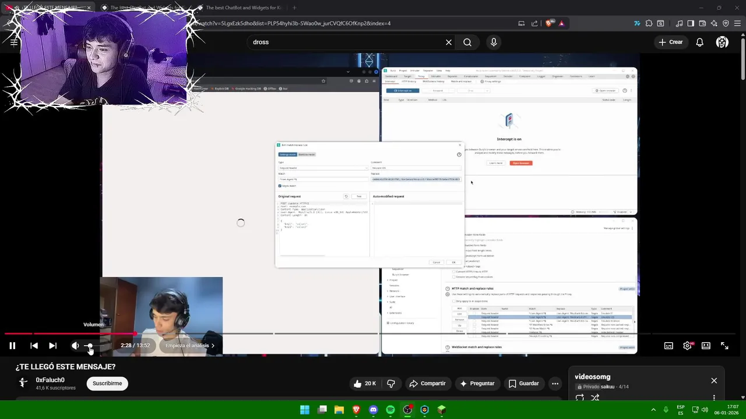Open saikuu playlist owner link
This screenshot has width=746, height=419.
[x=607, y=386]
